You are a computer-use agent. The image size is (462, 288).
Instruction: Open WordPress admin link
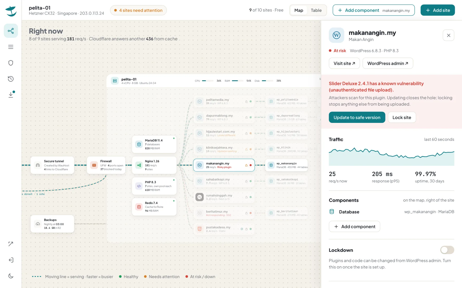388,63
